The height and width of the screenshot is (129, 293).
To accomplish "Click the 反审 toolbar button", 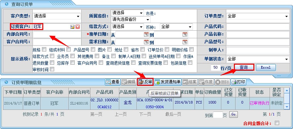I will (145, 82).
